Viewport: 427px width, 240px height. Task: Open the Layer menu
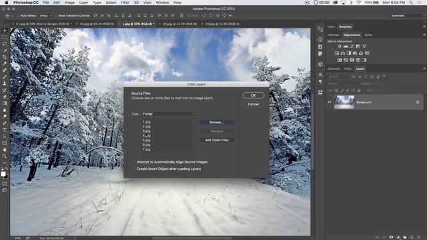(83, 3)
